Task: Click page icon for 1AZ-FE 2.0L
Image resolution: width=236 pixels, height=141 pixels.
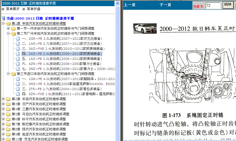Action: (x=18, y=59)
